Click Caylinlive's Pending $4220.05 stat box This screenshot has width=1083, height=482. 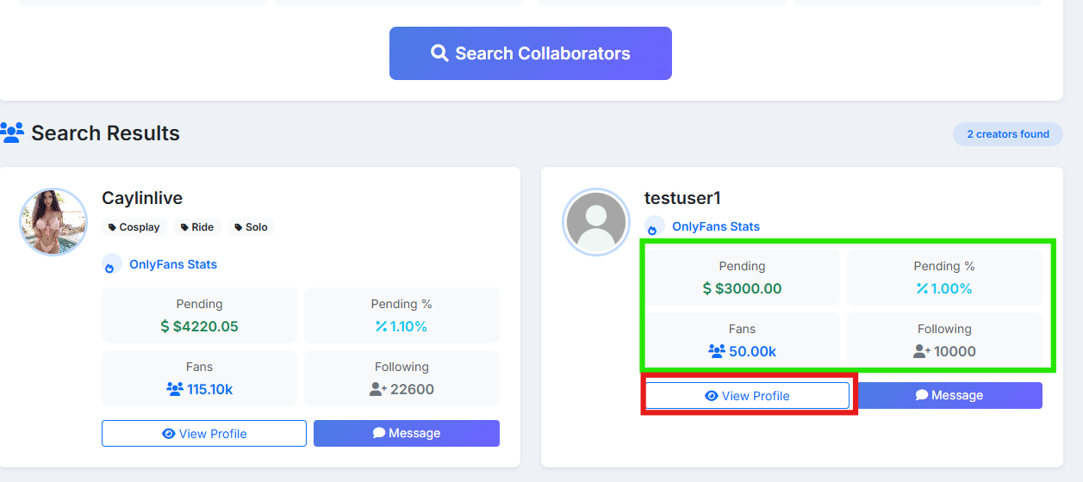coord(199,316)
